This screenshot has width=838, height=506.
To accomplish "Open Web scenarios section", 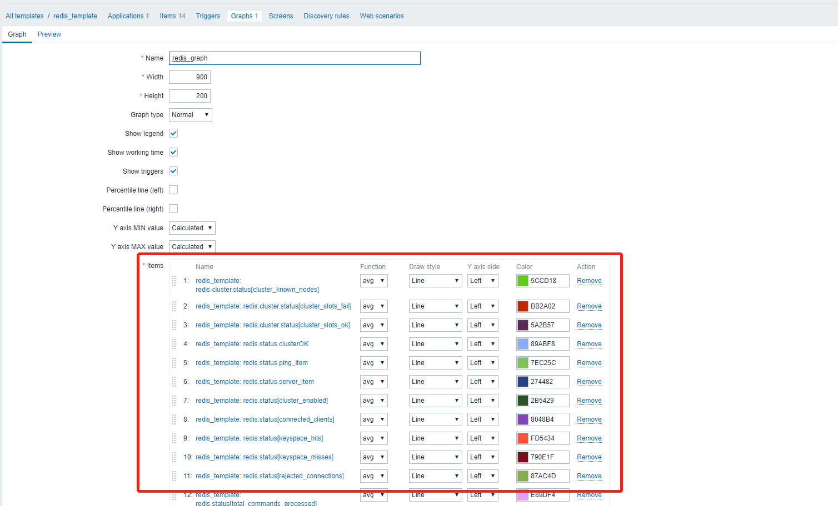I will pyautogui.click(x=382, y=16).
